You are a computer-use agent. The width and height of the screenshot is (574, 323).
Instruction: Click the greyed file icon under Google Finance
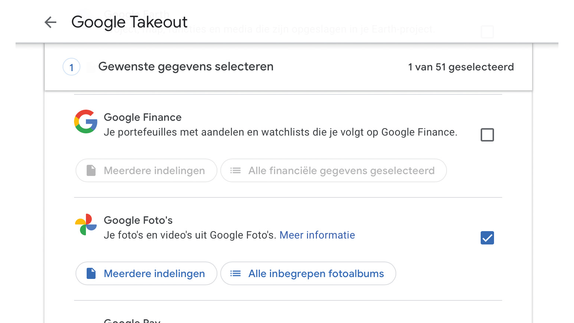[x=91, y=170]
